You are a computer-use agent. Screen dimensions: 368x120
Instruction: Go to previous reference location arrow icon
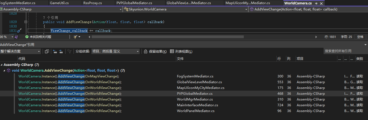coord(55,51)
